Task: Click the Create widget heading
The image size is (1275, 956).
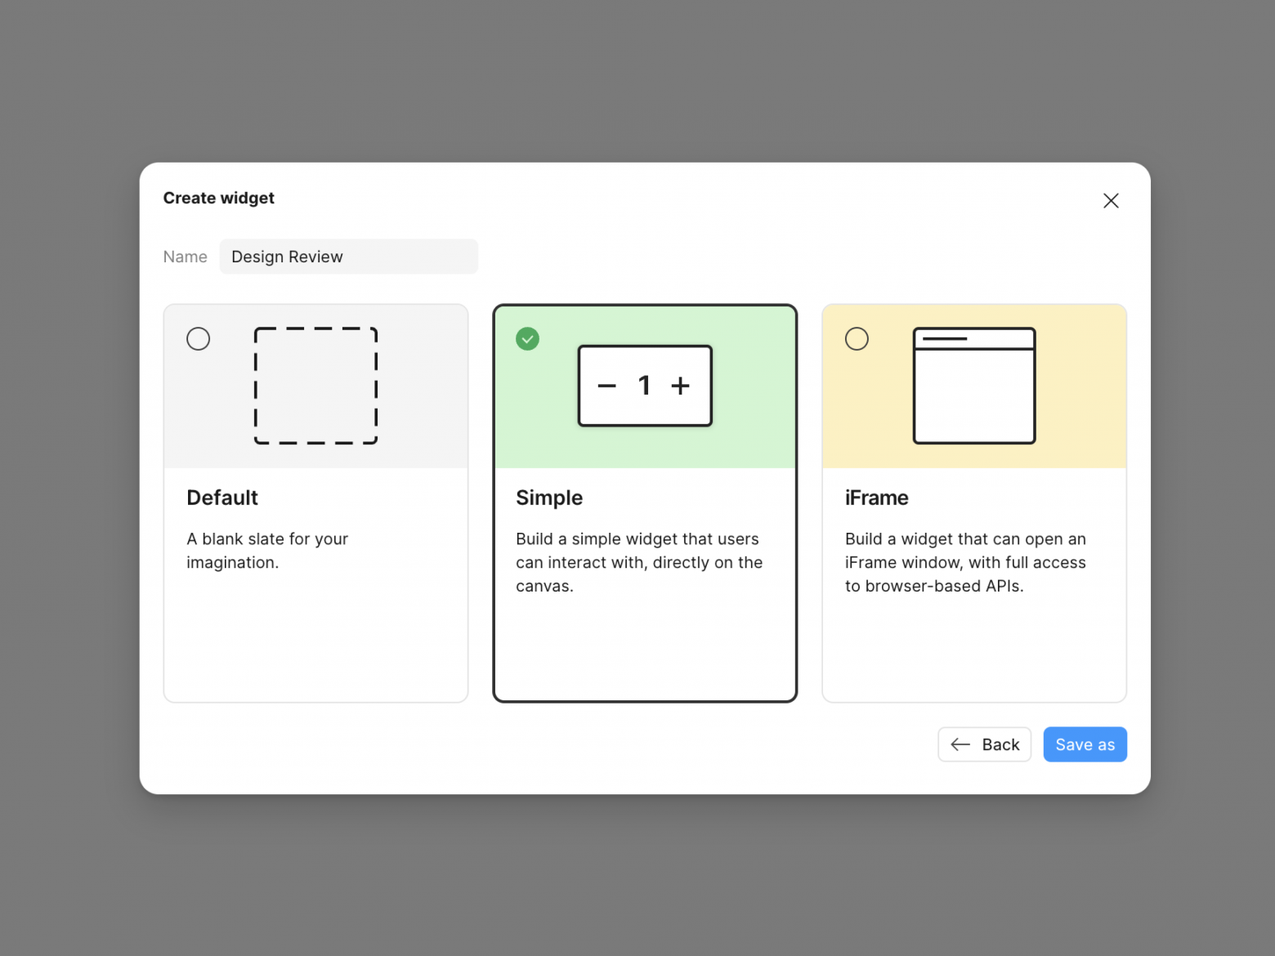Action: coord(219,198)
